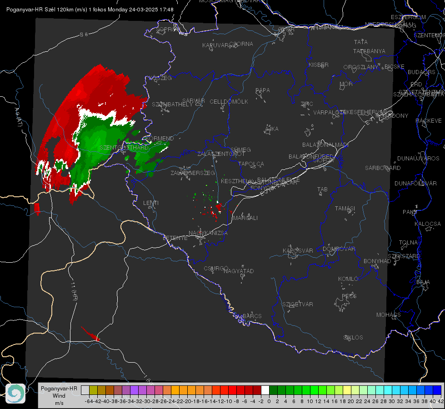The height and width of the screenshot is (409, 445).
Task: Click the PÁPA city label
Action: 263,90
